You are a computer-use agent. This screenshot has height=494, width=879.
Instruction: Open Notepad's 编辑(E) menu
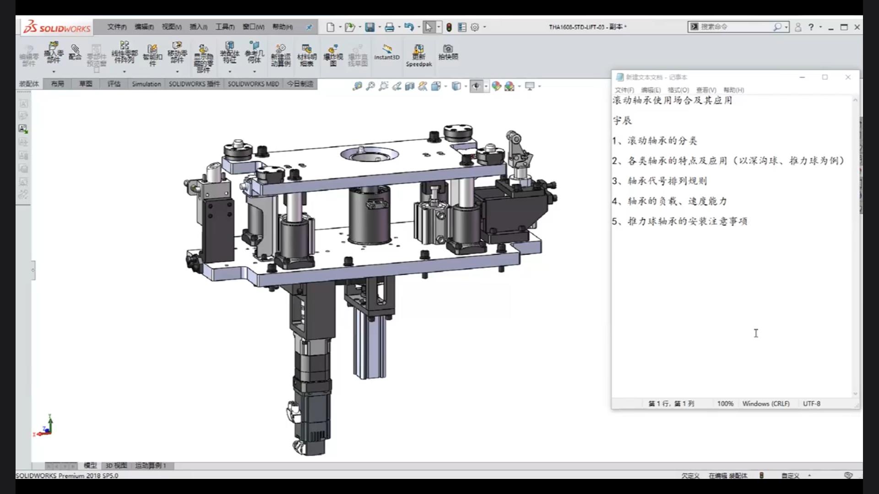pyautogui.click(x=651, y=90)
